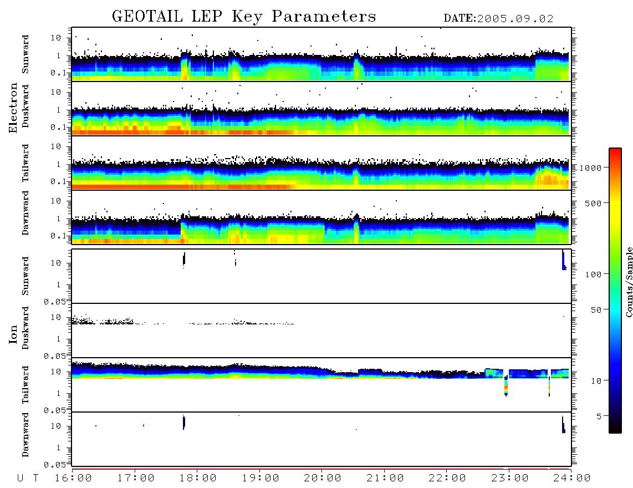Click the Ion "Duskward" panel label
This screenshot has height=488, width=633.
[25, 328]
